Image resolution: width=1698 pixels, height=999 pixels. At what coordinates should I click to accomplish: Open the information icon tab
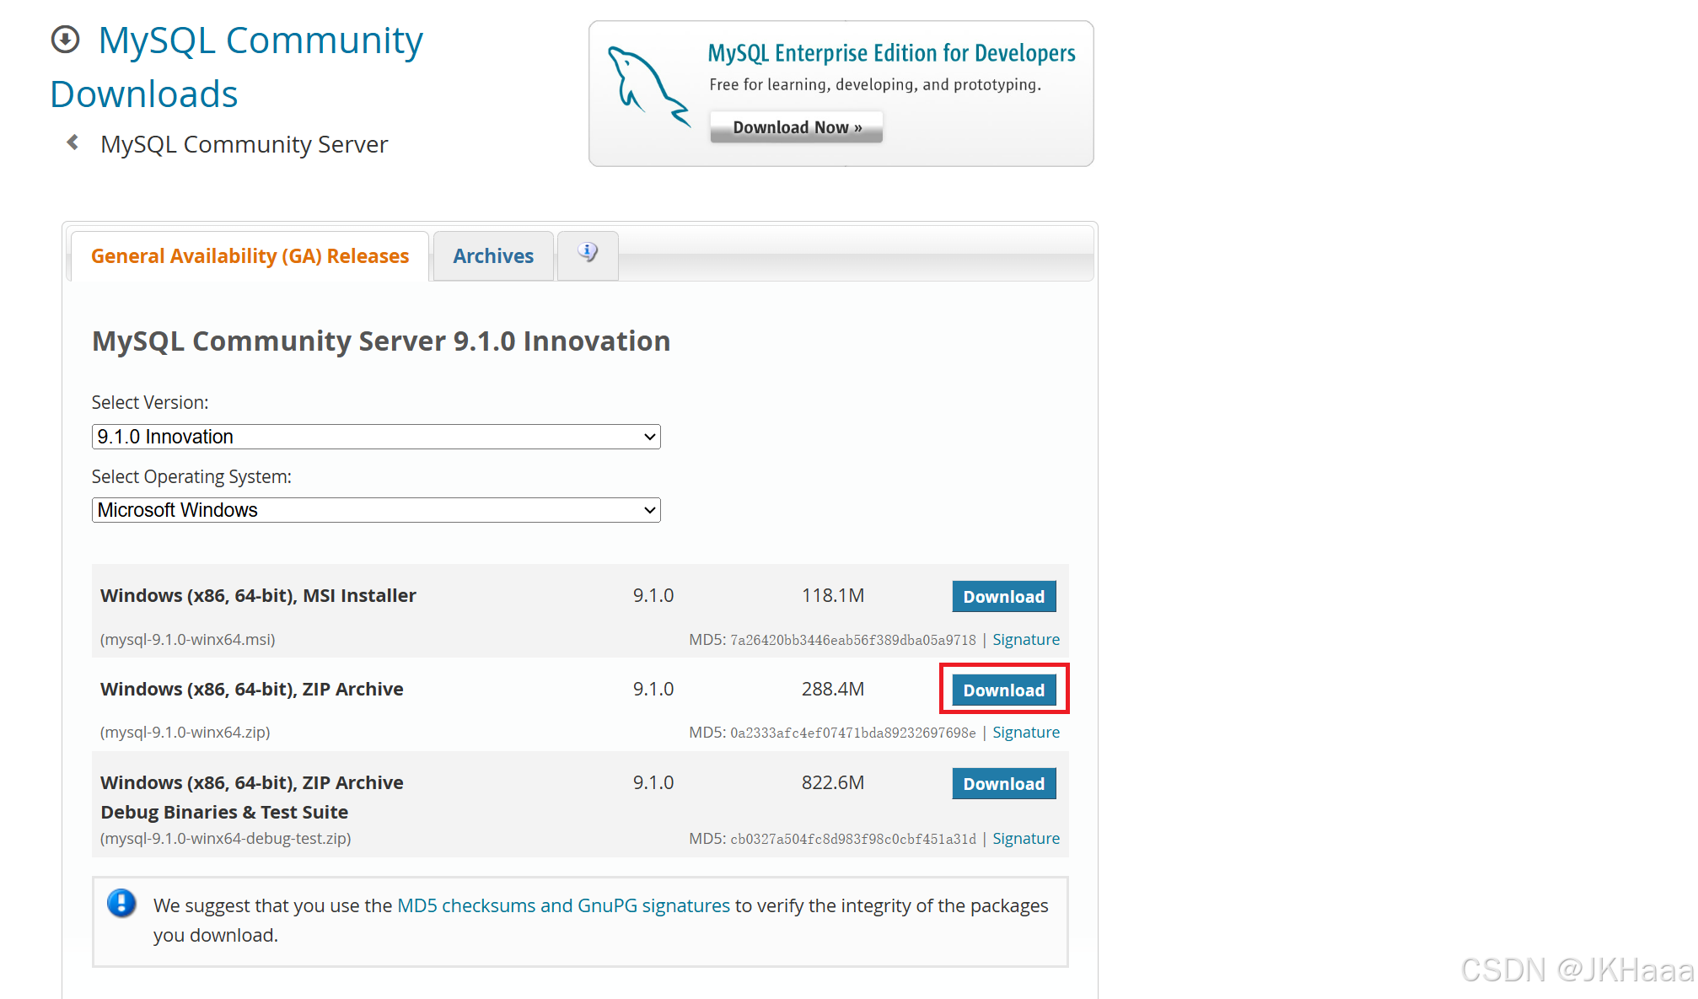click(588, 255)
